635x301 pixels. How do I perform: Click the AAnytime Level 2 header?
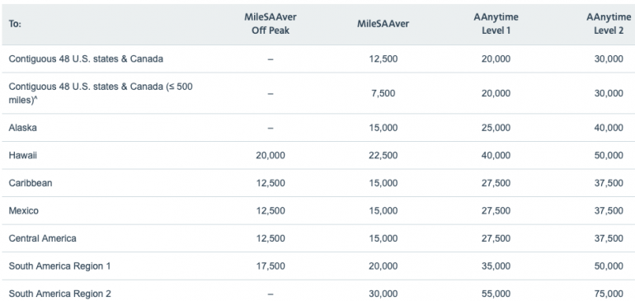[x=609, y=24]
